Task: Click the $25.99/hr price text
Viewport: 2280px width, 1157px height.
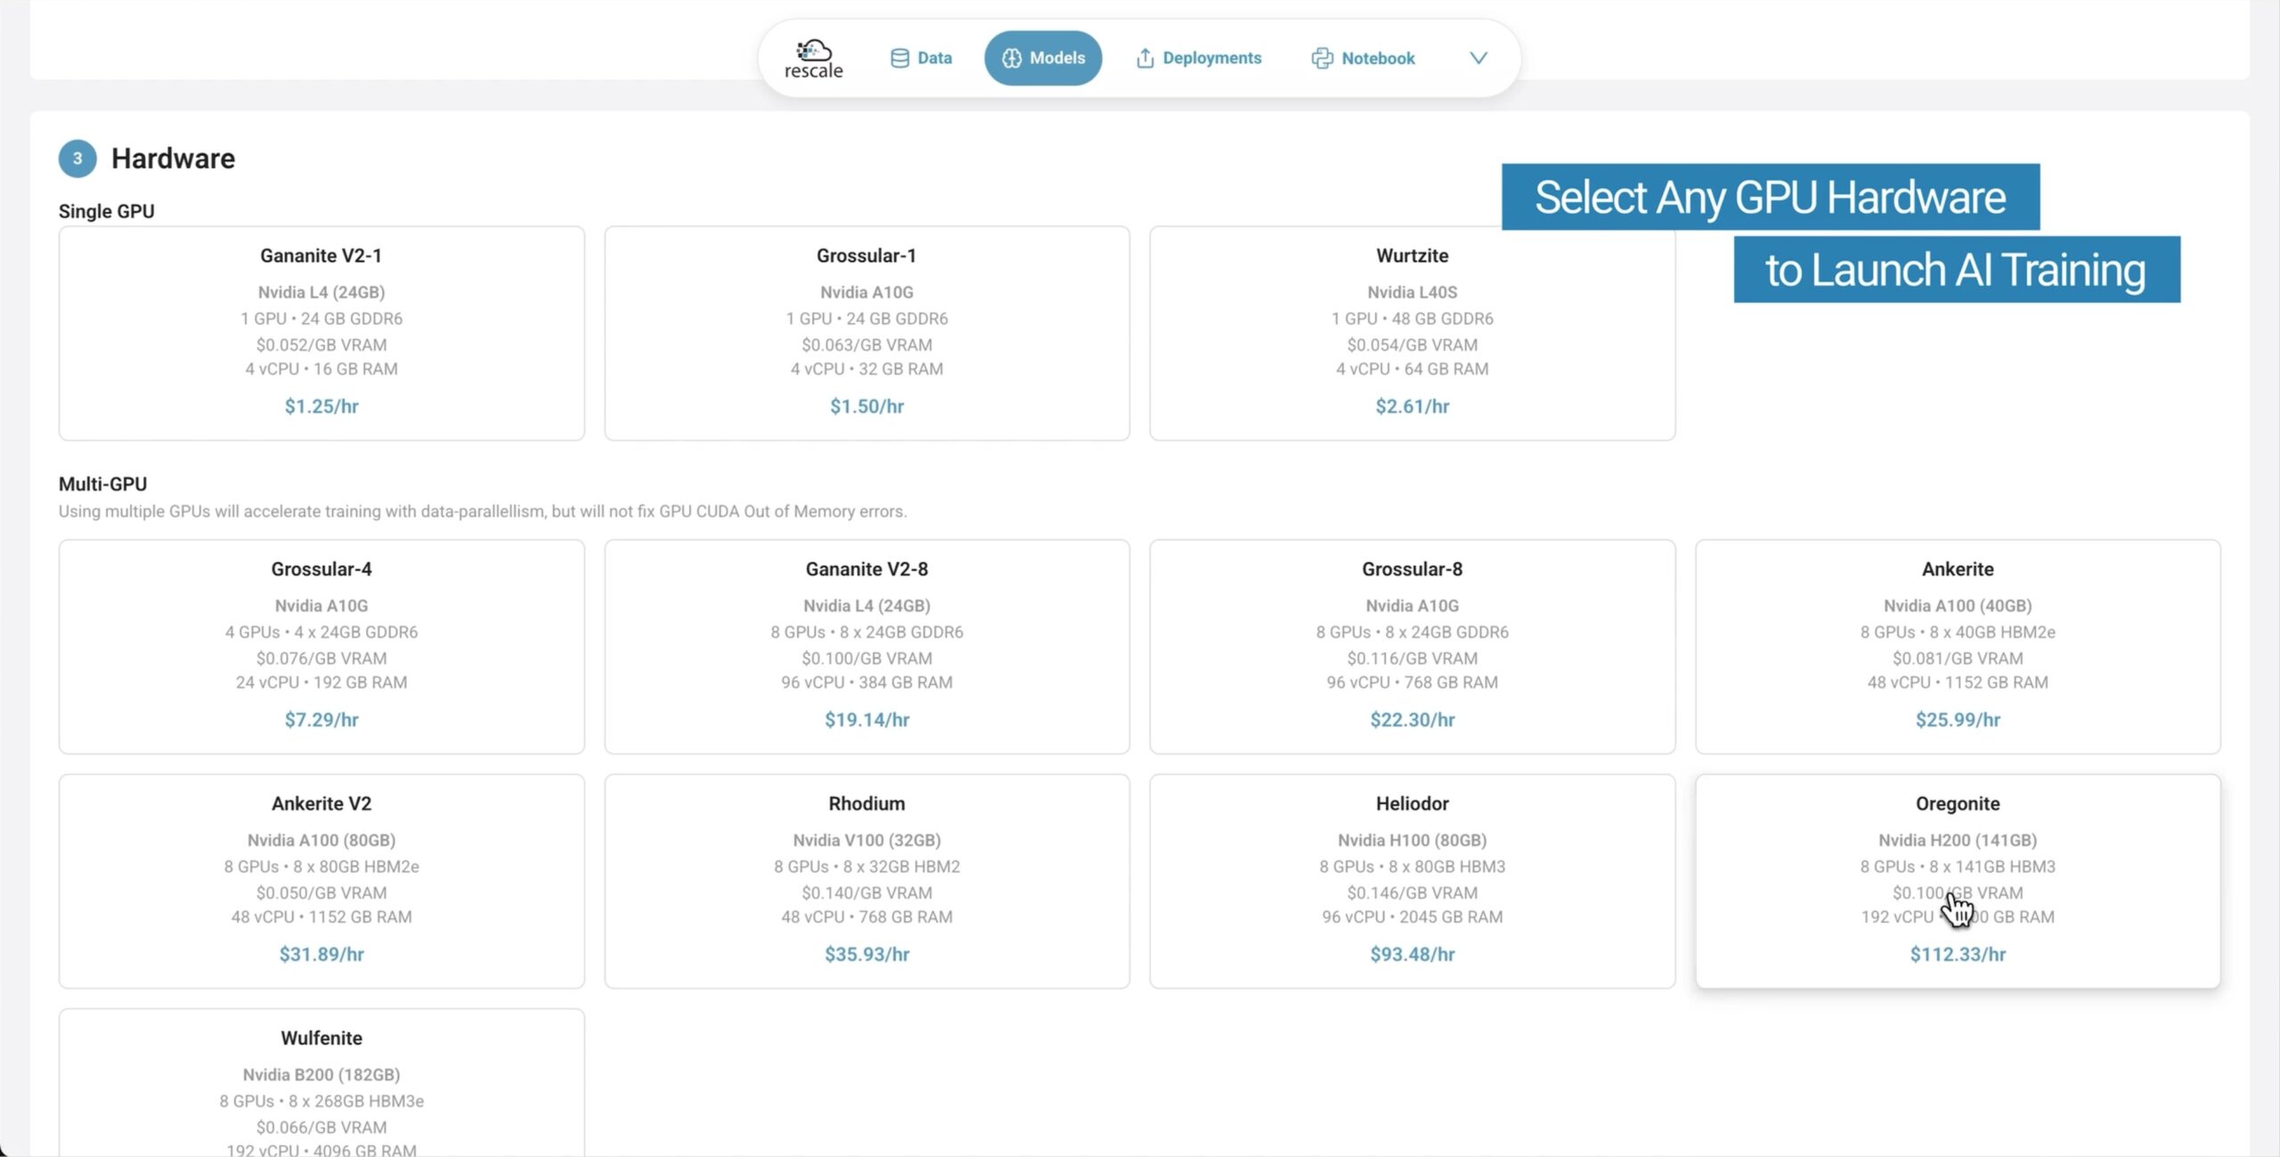Action: point(1958,720)
